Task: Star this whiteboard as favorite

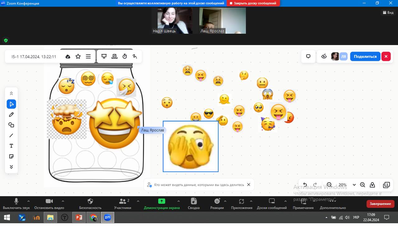Action: [78, 57]
